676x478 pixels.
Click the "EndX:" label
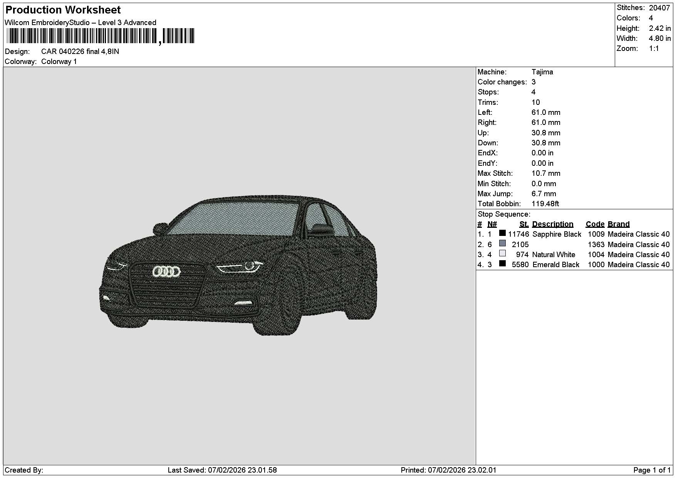pos(488,153)
